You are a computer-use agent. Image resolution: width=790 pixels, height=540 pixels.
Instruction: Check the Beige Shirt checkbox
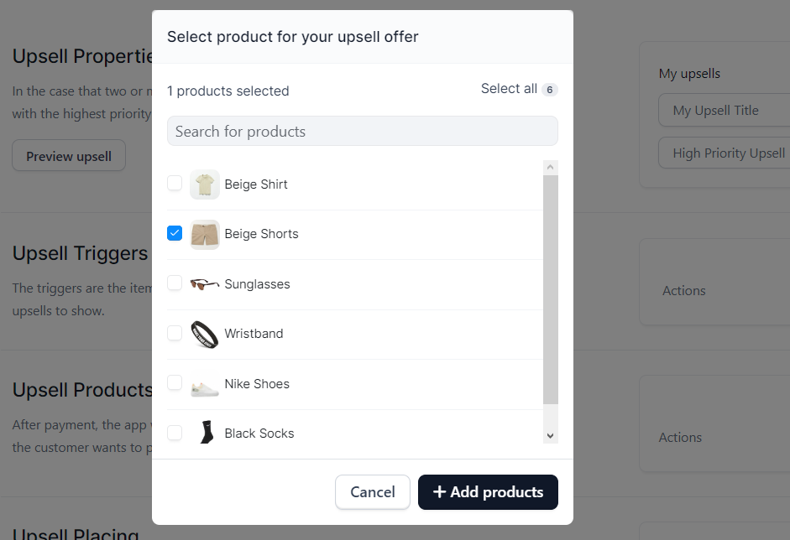(175, 183)
